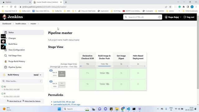Focus the Jenkins search box
Screen dimensions: 199x112
(x=142, y=17)
